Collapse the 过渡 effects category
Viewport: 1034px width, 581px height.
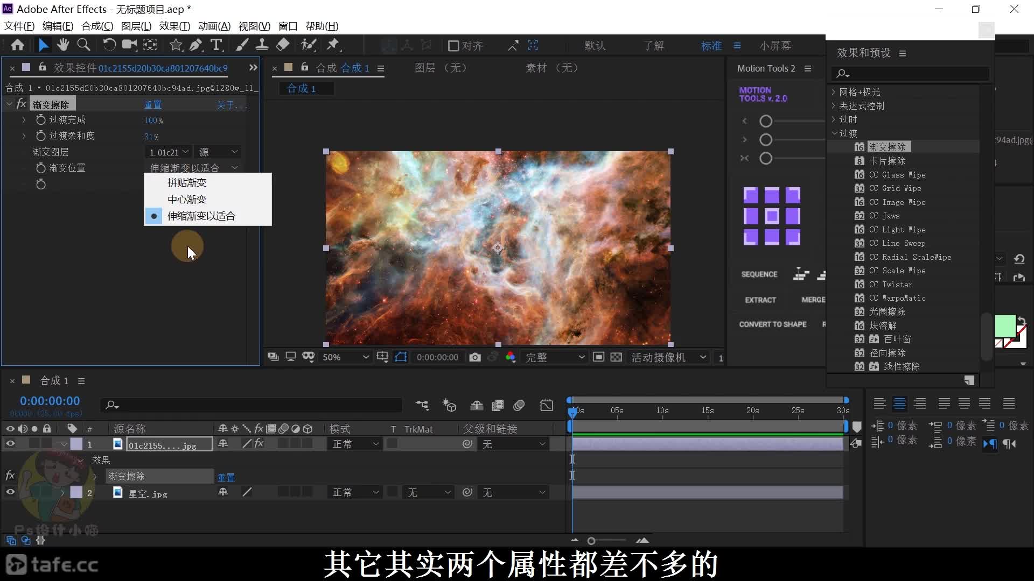[834, 133]
